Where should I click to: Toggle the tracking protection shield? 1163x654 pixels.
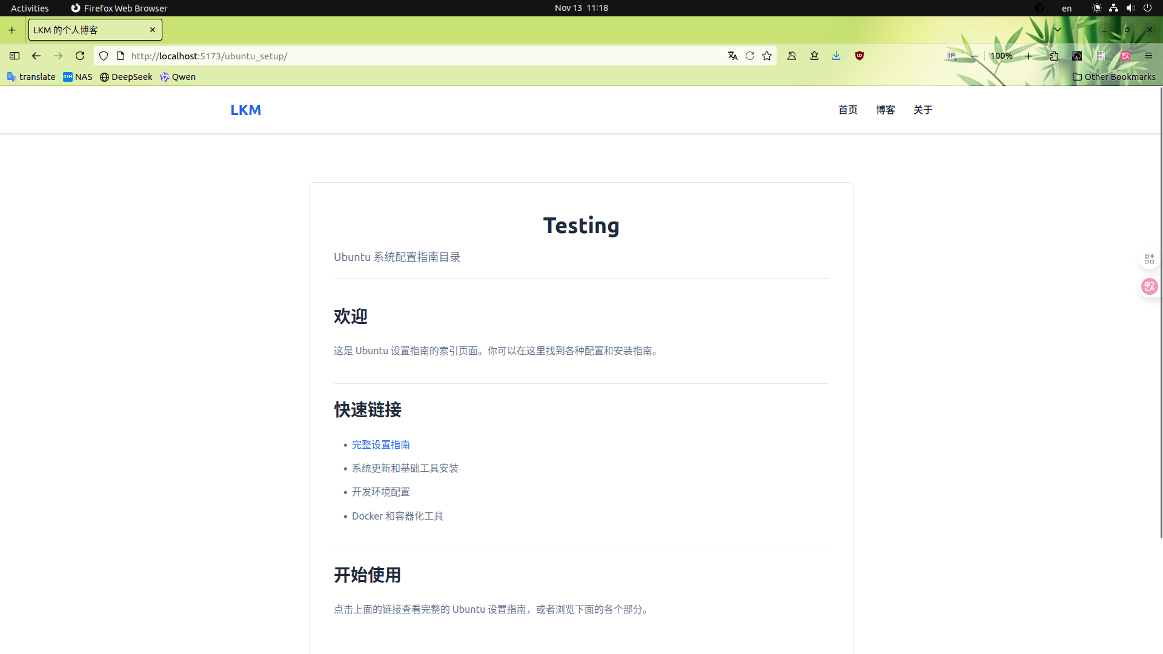[x=104, y=56]
